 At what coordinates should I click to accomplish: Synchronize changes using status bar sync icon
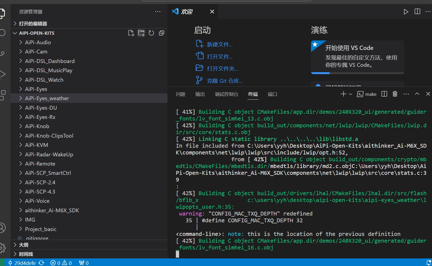point(42,263)
